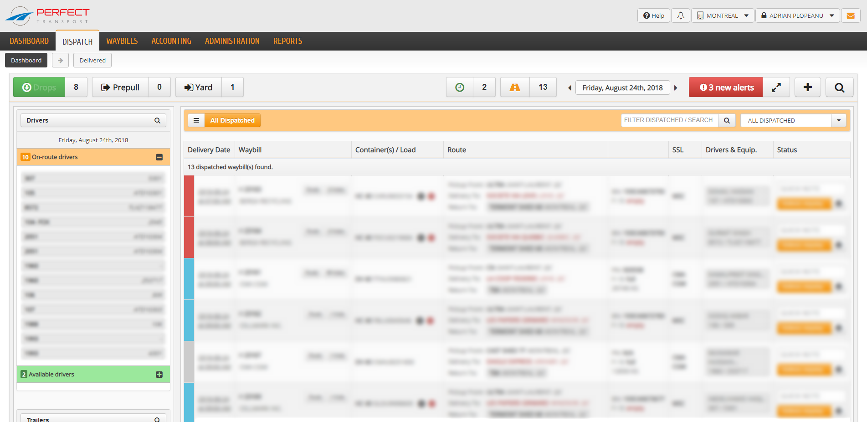Open the ALL DISPATCHED dropdown
The height and width of the screenshot is (422, 867).
[x=839, y=120]
